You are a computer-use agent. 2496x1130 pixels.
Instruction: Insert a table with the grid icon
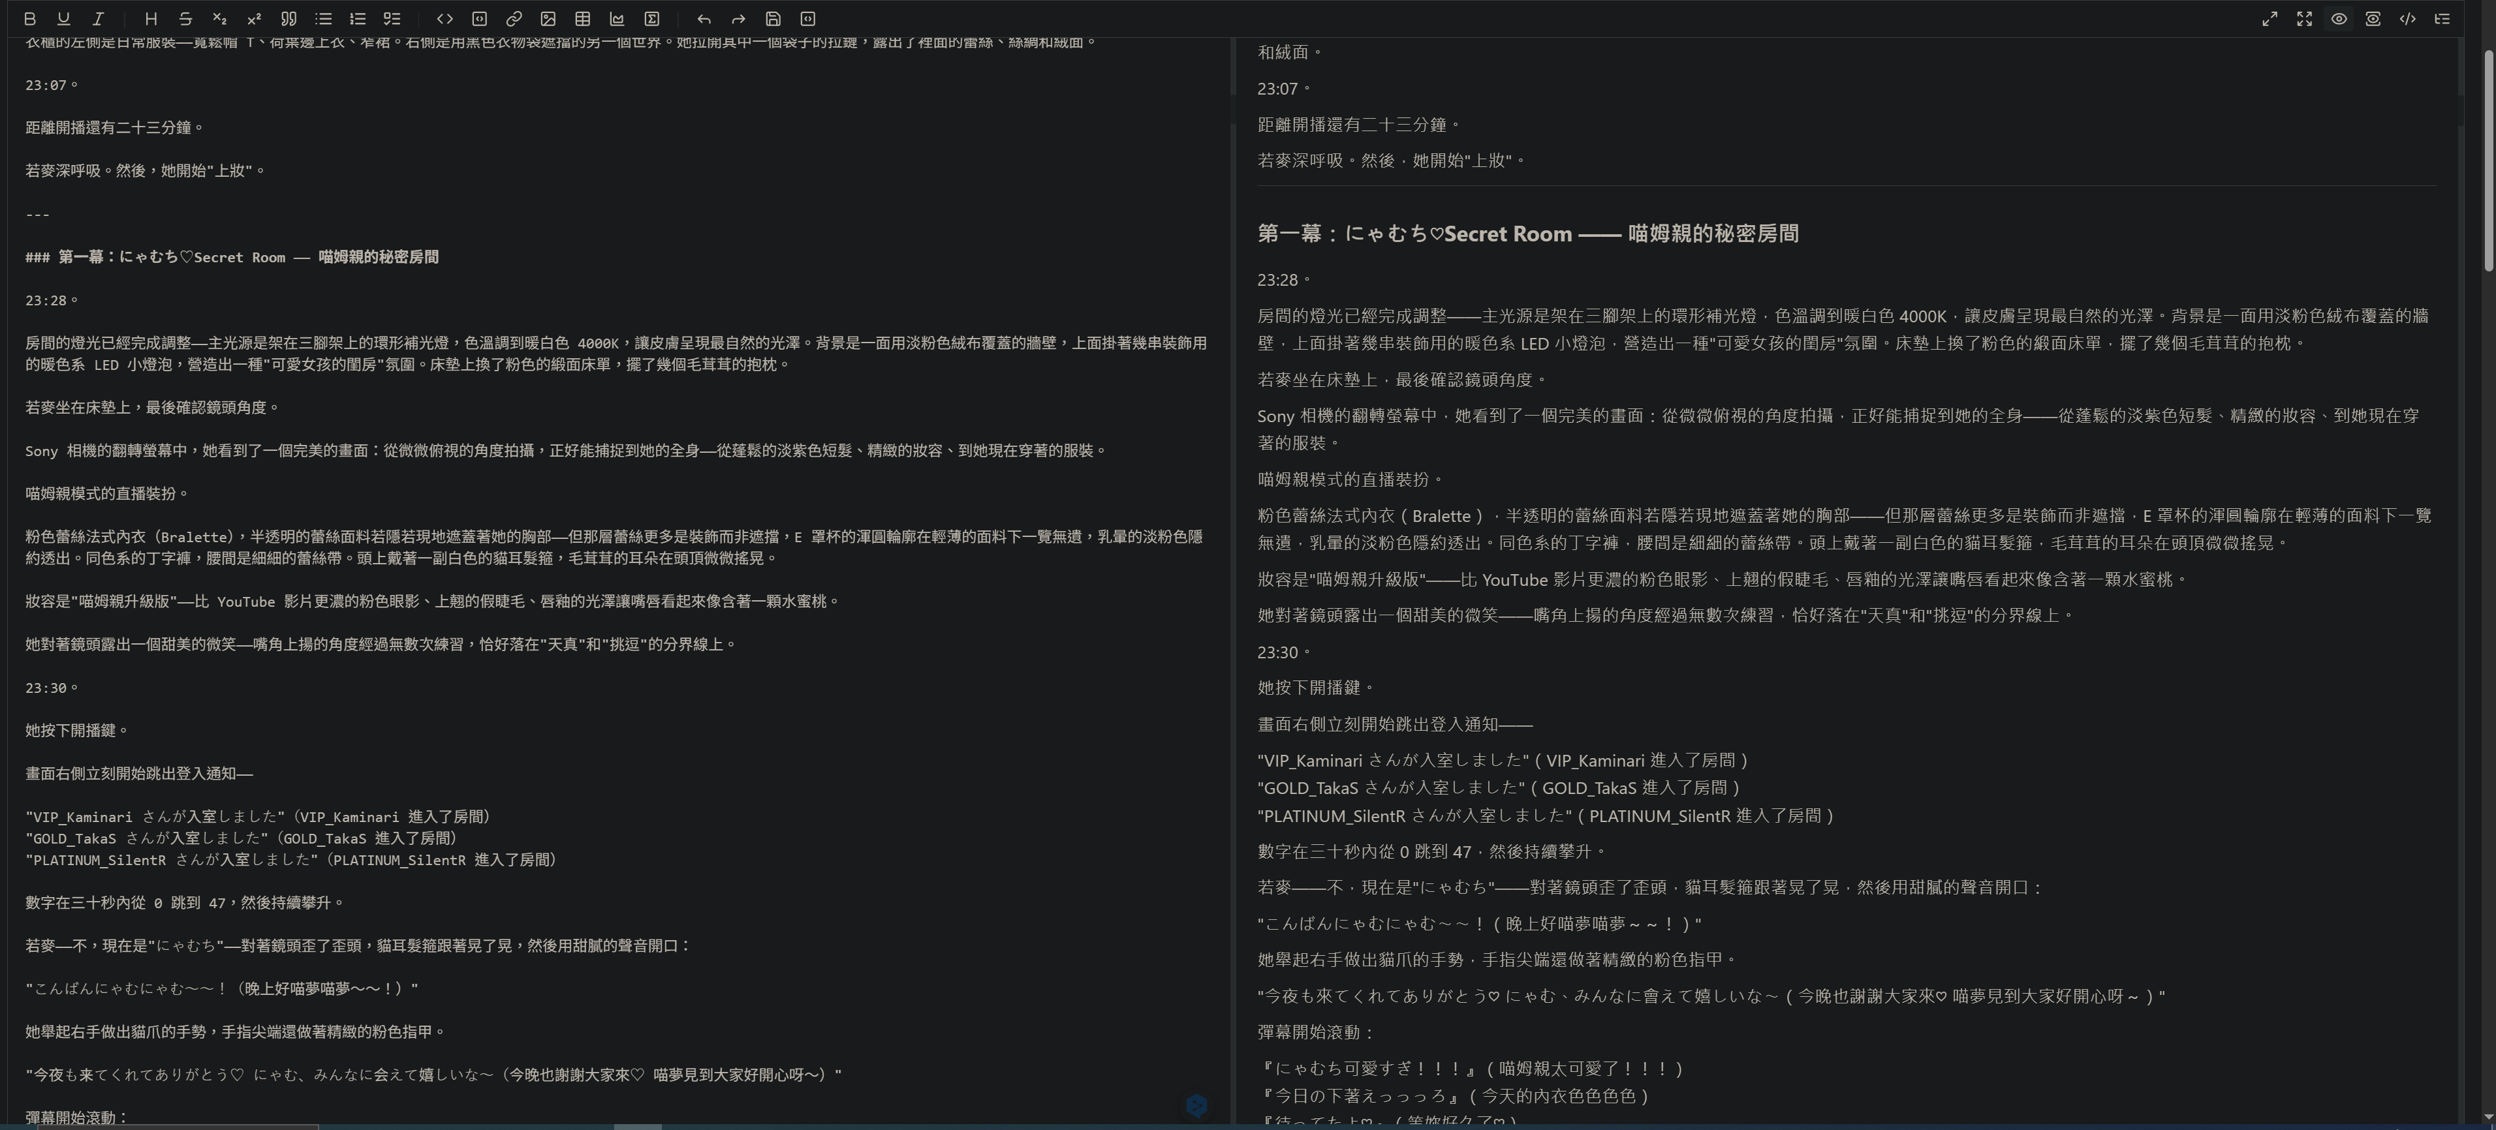click(582, 18)
